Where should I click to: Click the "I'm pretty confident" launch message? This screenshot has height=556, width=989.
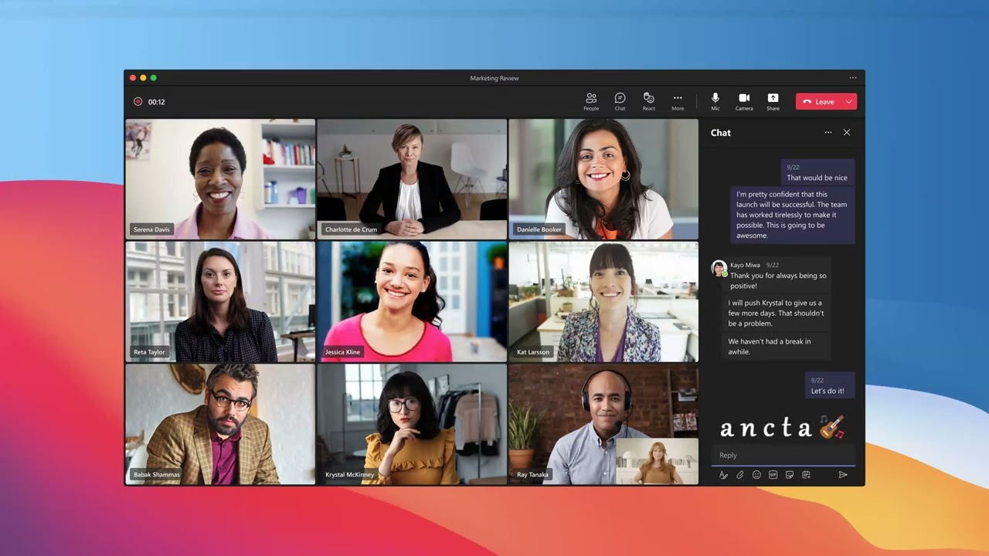pyautogui.click(x=793, y=215)
